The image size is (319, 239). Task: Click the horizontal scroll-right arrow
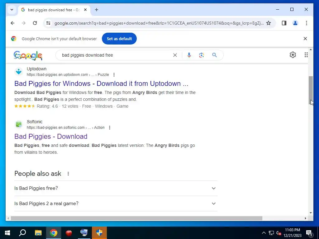pyautogui.click(x=305, y=218)
